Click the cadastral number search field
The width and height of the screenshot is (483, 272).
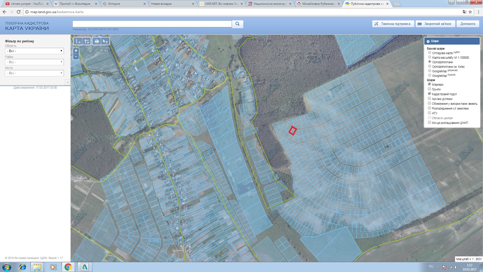152,24
